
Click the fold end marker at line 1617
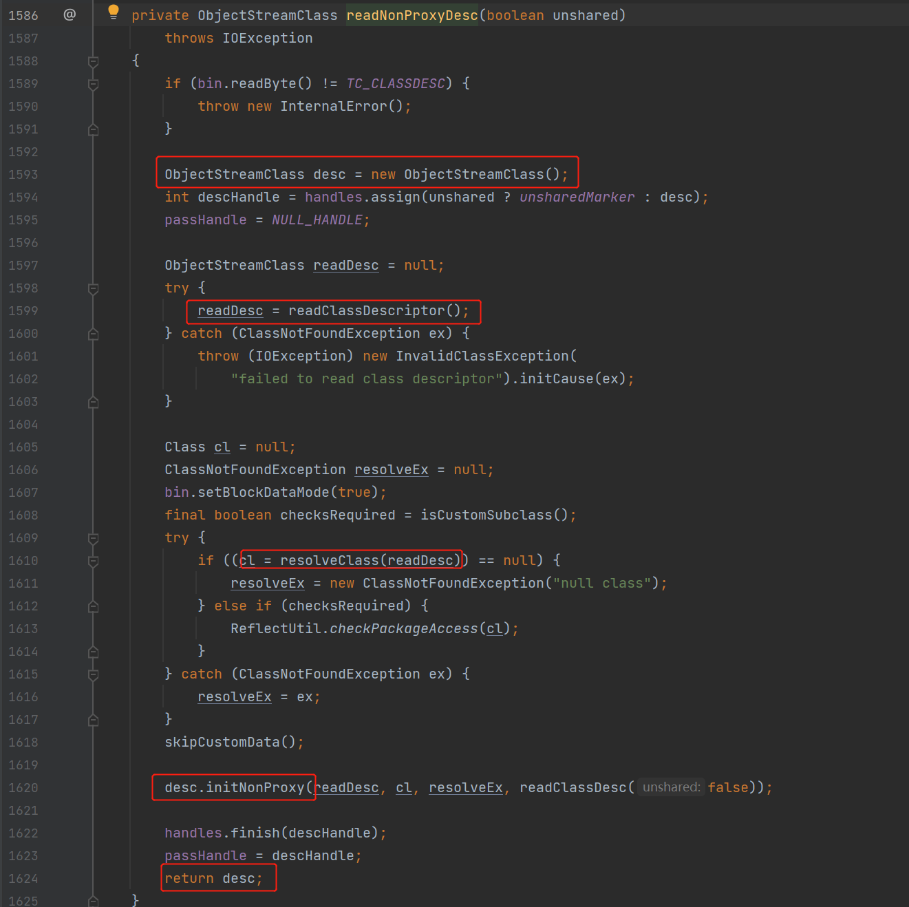(x=94, y=720)
